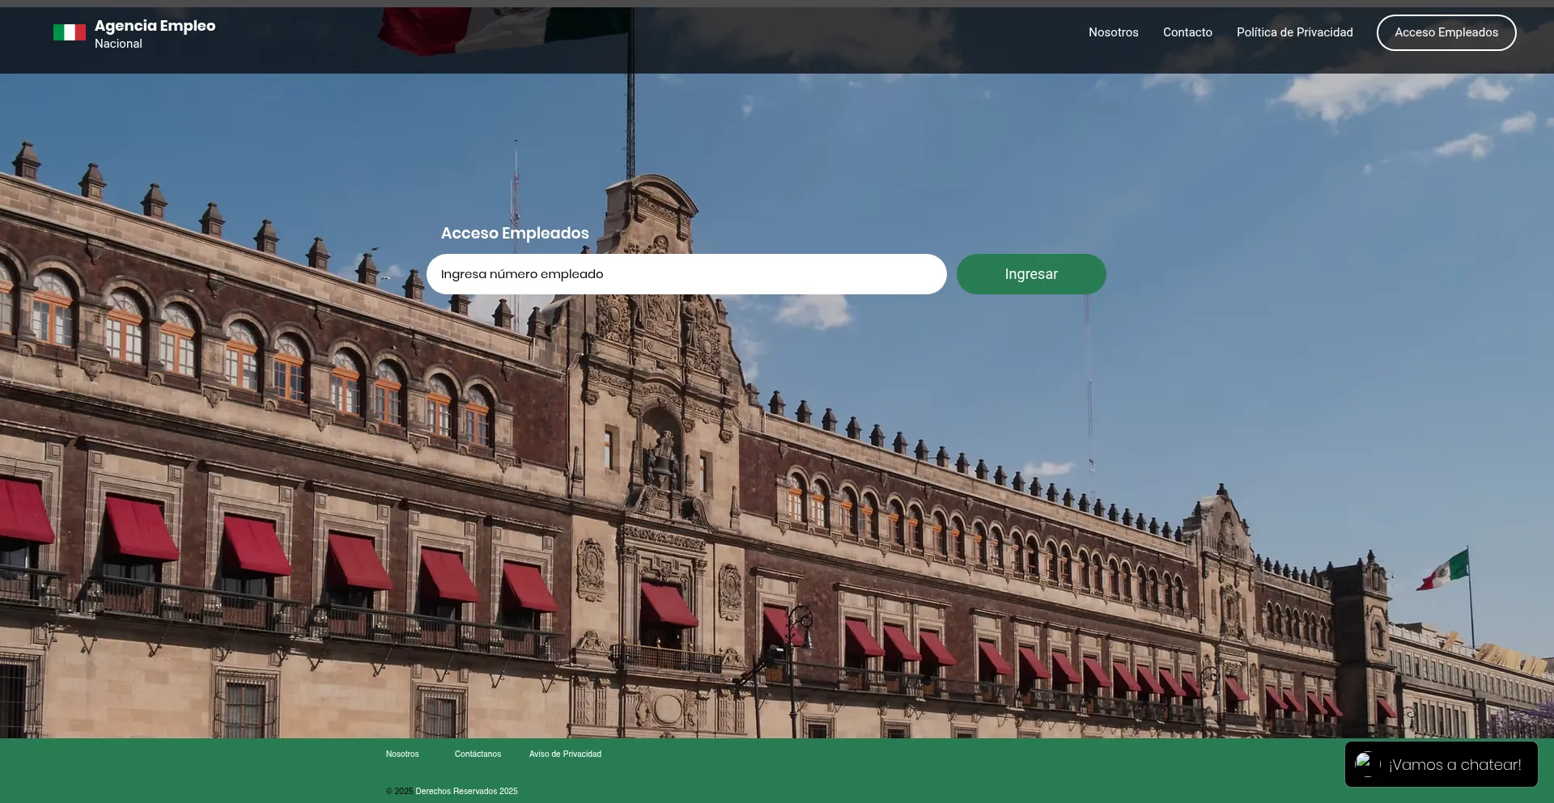Select the Acceso Empleados form heading

[x=515, y=233]
